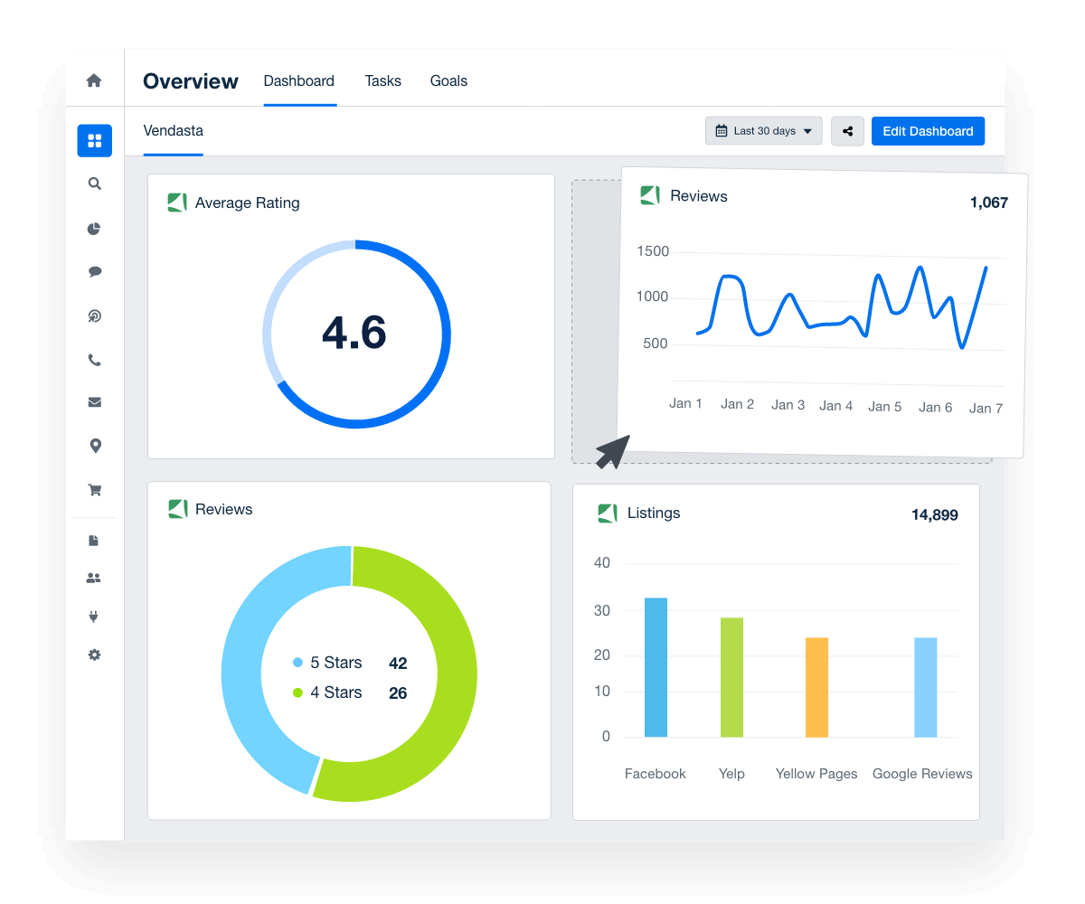Image resolution: width=1085 pixels, height=904 pixels.
Task: Click the home icon in the sidebar
Action: click(94, 80)
